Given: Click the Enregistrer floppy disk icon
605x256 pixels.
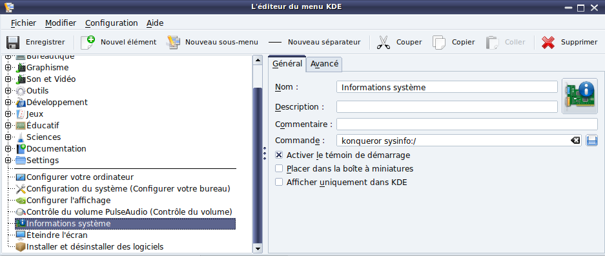Looking at the screenshot, I should (13, 43).
